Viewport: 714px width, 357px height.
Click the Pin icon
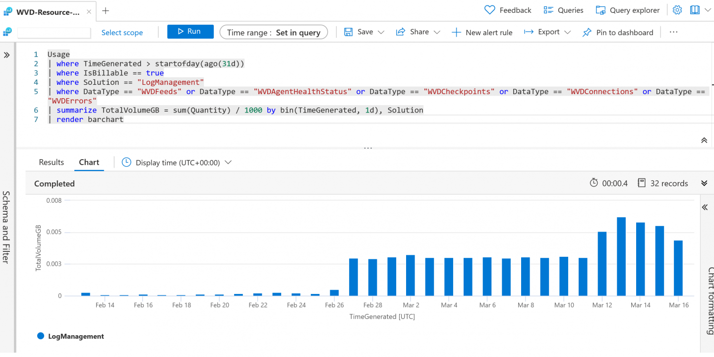[587, 32]
